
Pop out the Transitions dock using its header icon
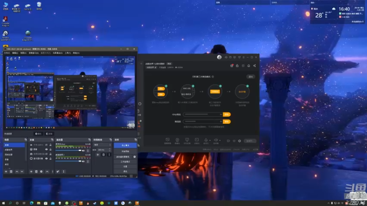tap(111, 140)
